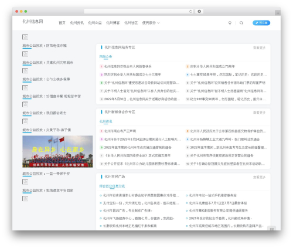This screenshot has width=293, height=248.
Task: Open 化州市韦记一站式手机维修服务站 post
Action: click(x=213, y=195)
